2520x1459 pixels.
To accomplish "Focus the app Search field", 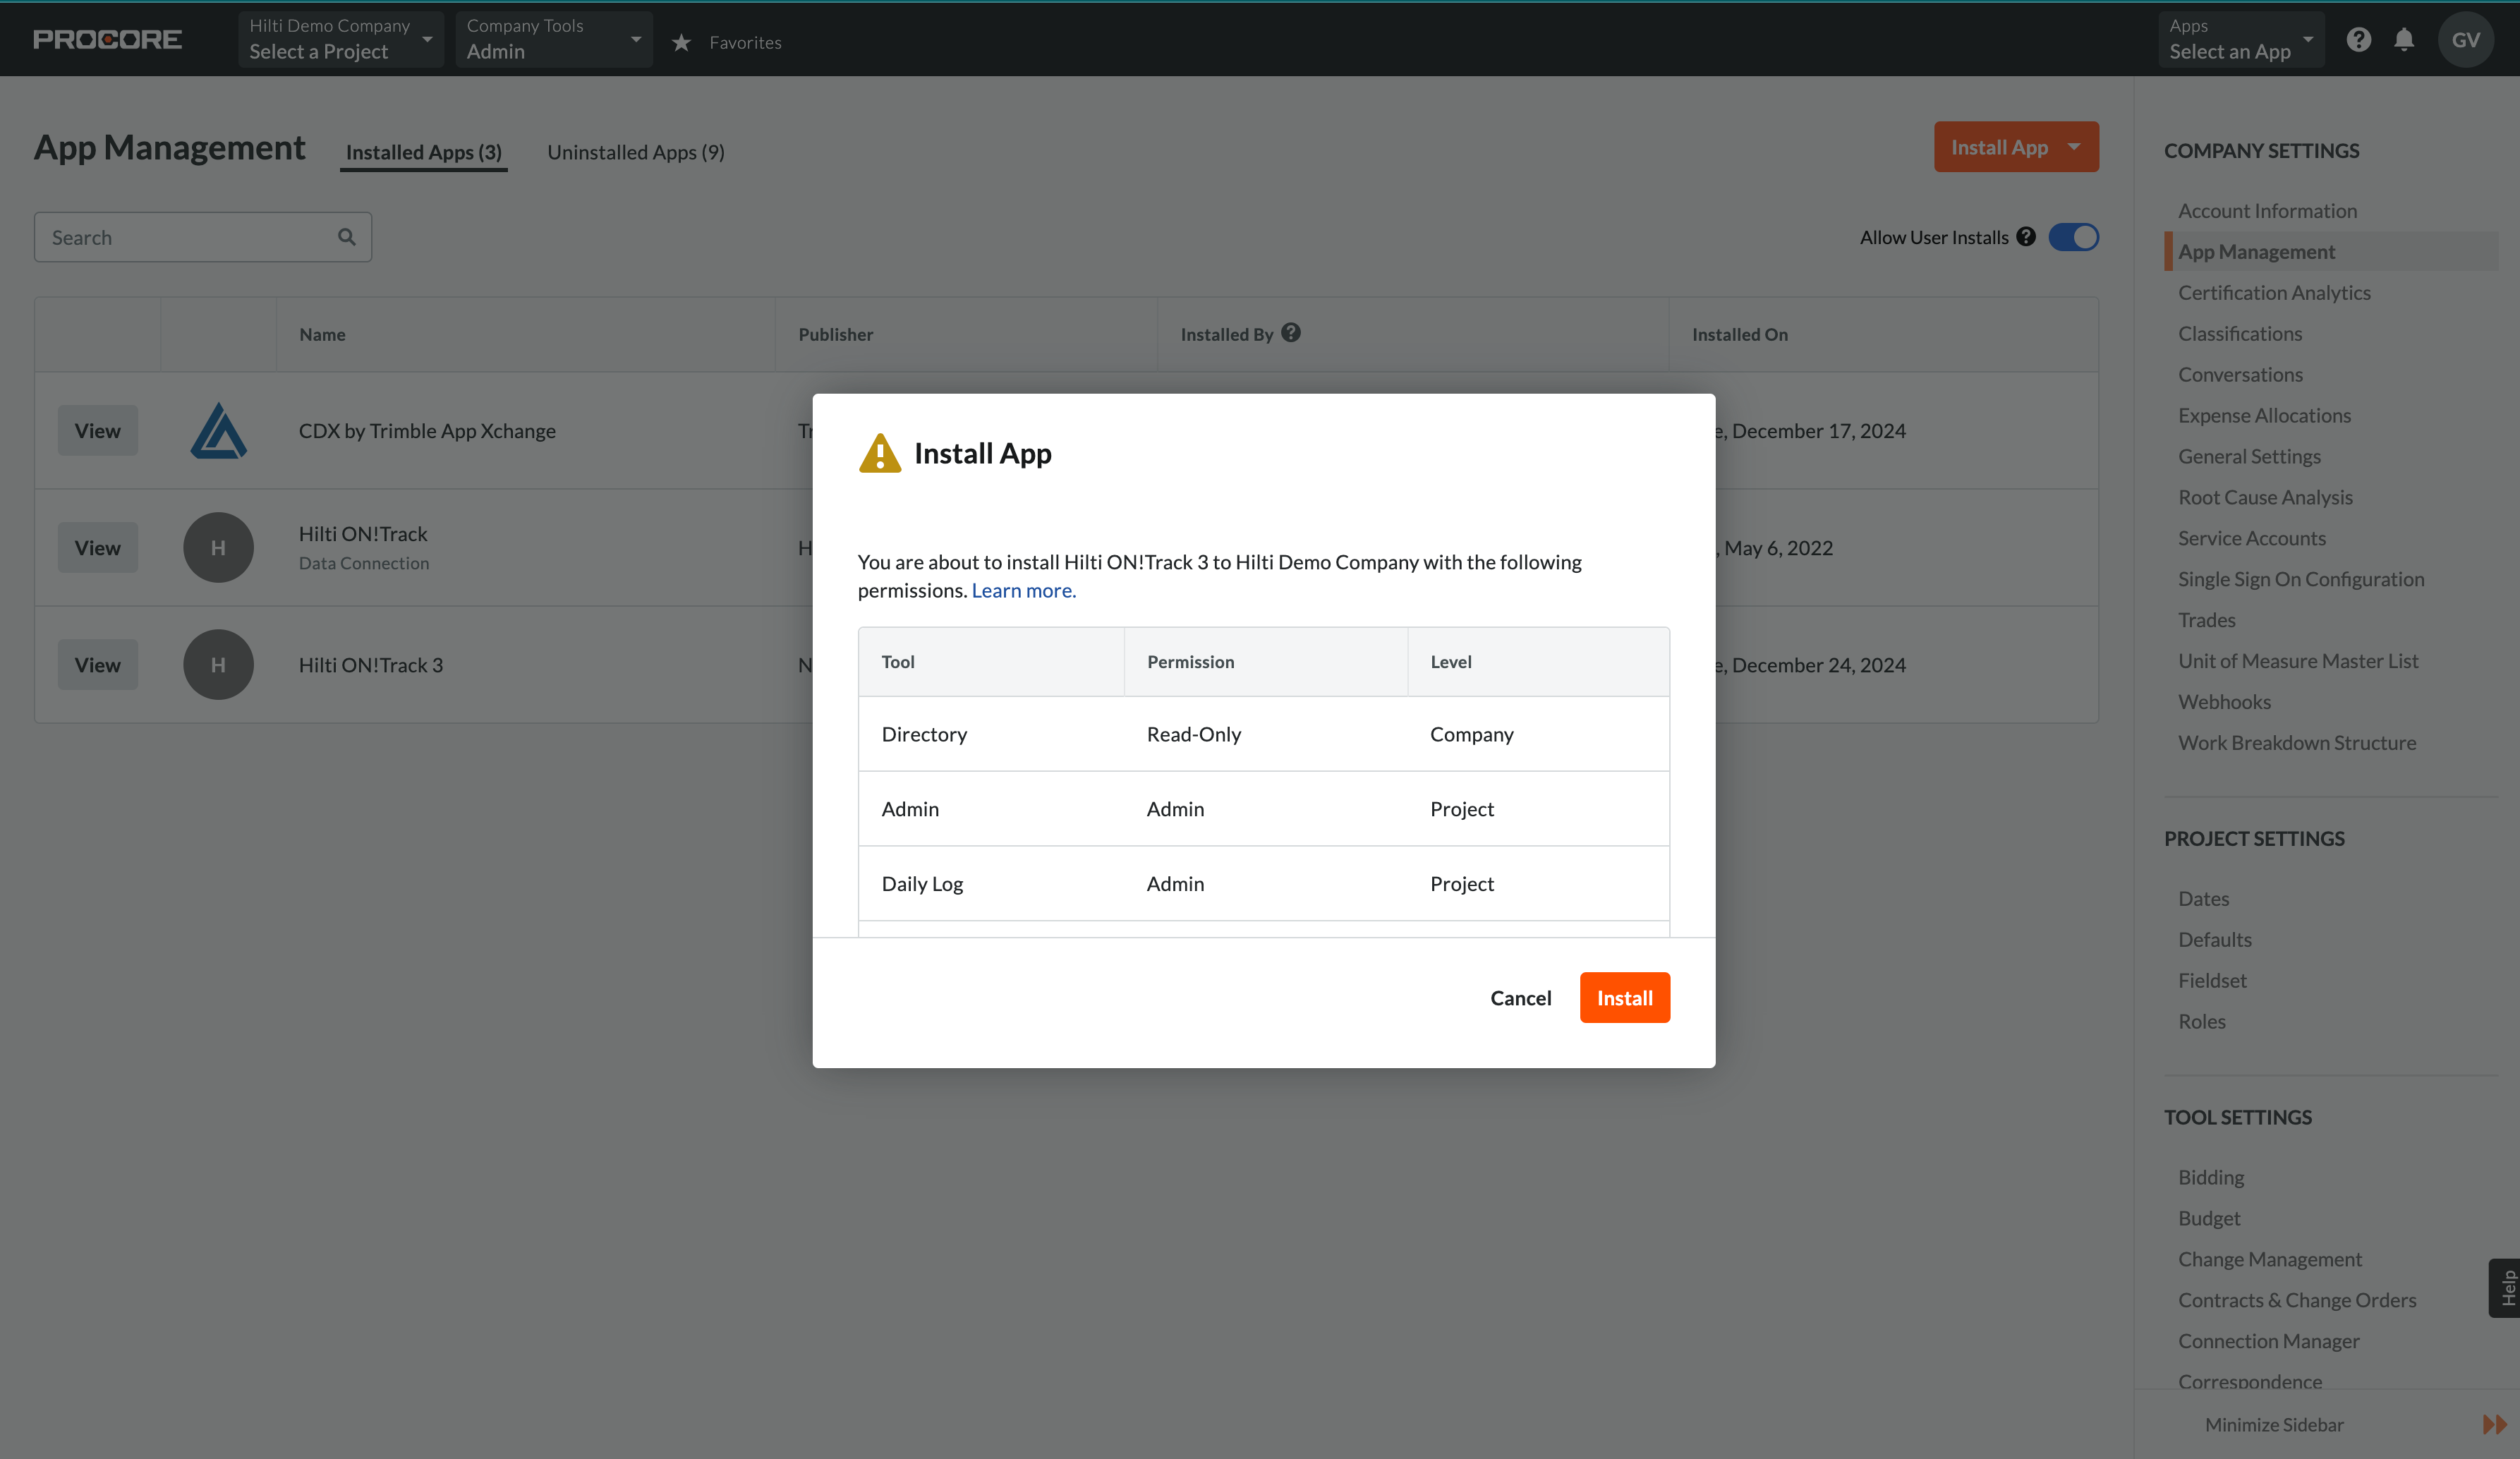I will click(x=203, y=237).
